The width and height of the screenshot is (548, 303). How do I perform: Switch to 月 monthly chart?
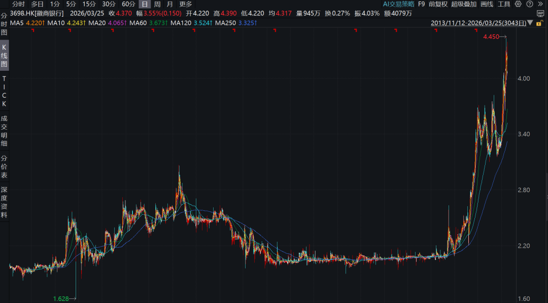point(170,4)
